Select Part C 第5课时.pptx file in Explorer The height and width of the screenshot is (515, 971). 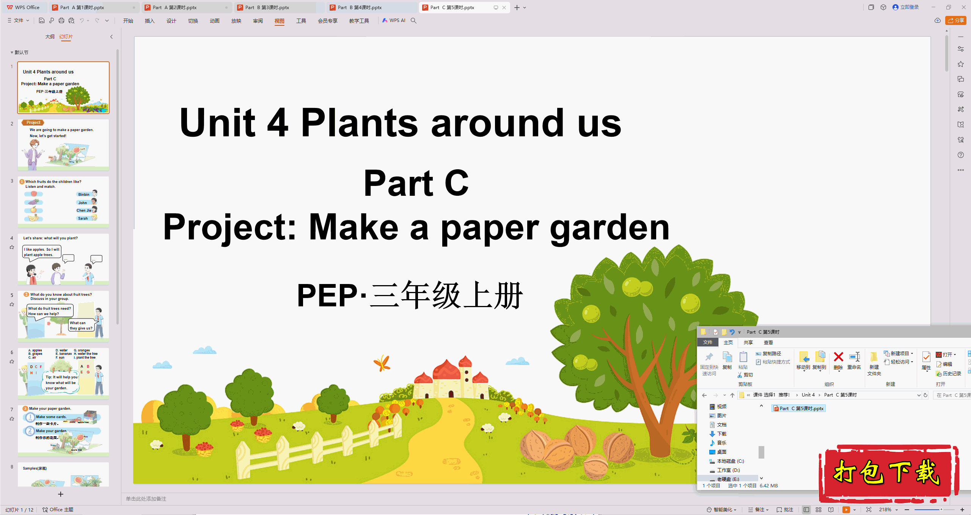pos(799,408)
